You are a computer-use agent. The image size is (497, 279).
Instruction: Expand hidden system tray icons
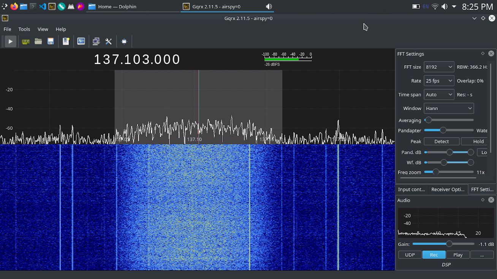(x=454, y=6)
